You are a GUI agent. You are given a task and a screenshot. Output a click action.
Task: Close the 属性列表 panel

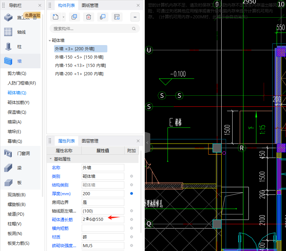138,141
